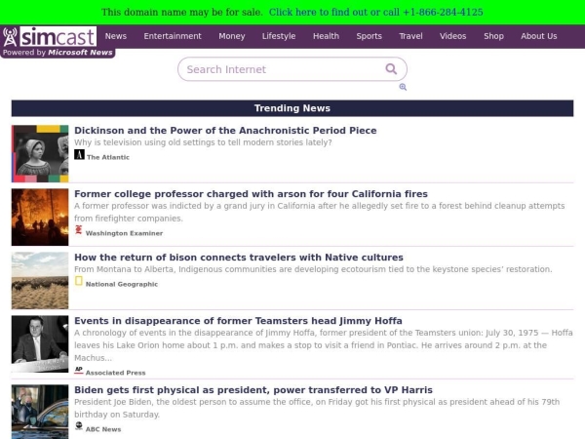The height and width of the screenshot is (439, 585).
Task: Click the domain for sale link
Action: pyautogui.click(x=375, y=12)
